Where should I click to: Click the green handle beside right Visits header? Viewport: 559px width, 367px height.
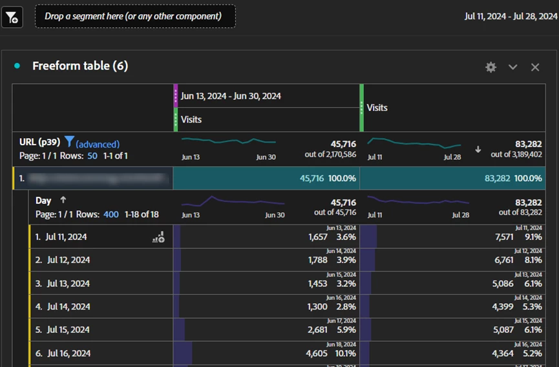tap(361, 108)
